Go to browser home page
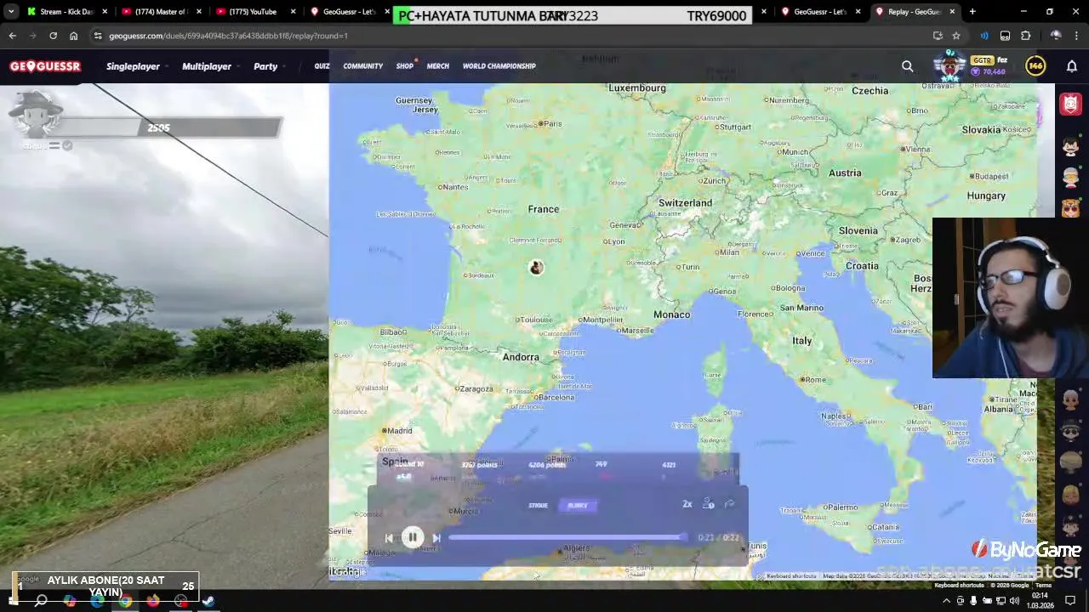Image resolution: width=1089 pixels, height=612 pixels. coord(73,36)
